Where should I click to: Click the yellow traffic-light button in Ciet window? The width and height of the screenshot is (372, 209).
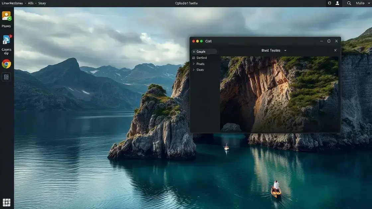[197, 41]
